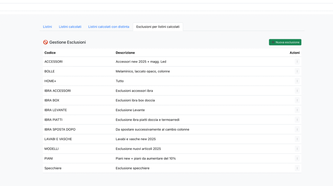Expand the three-dot menu for PIANI

297,158
